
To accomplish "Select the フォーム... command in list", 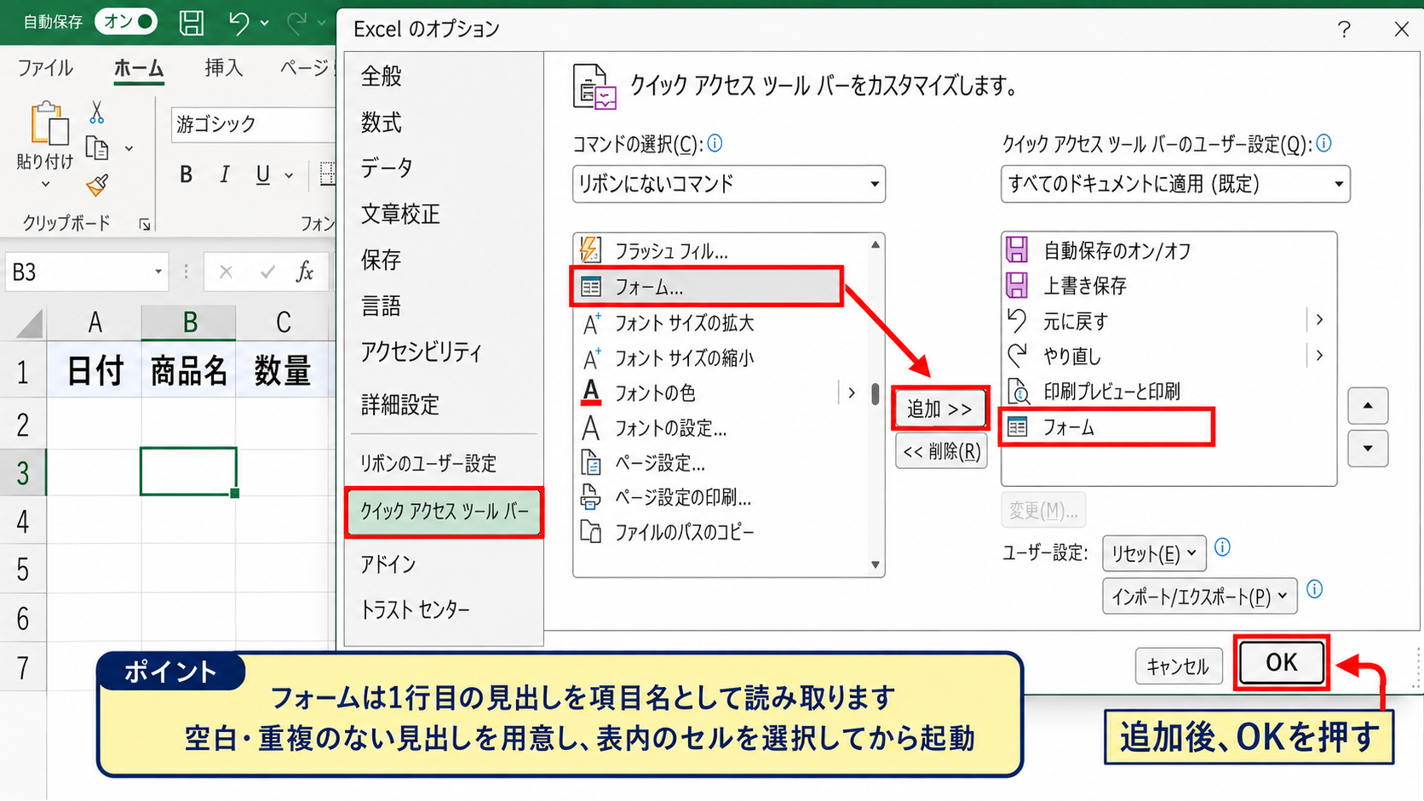I will (x=707, y=287).
